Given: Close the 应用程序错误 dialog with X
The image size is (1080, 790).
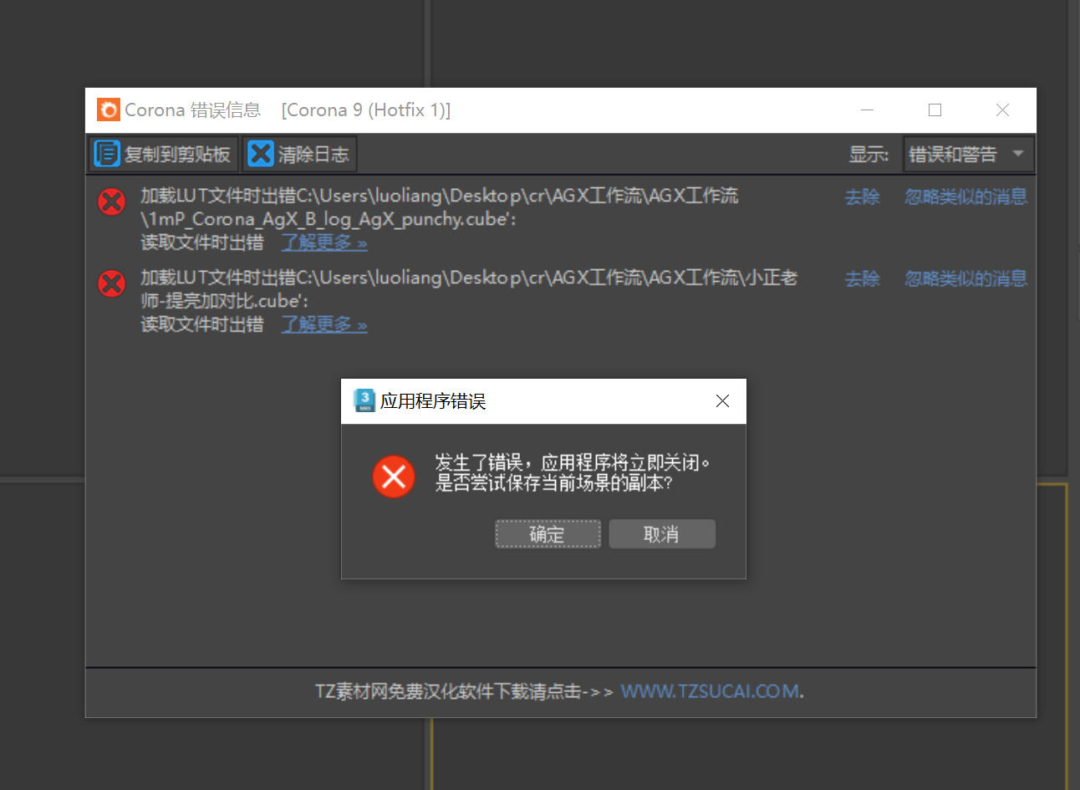Looking at the screenshot, I should pyautogui.click(x=723, y=401).
